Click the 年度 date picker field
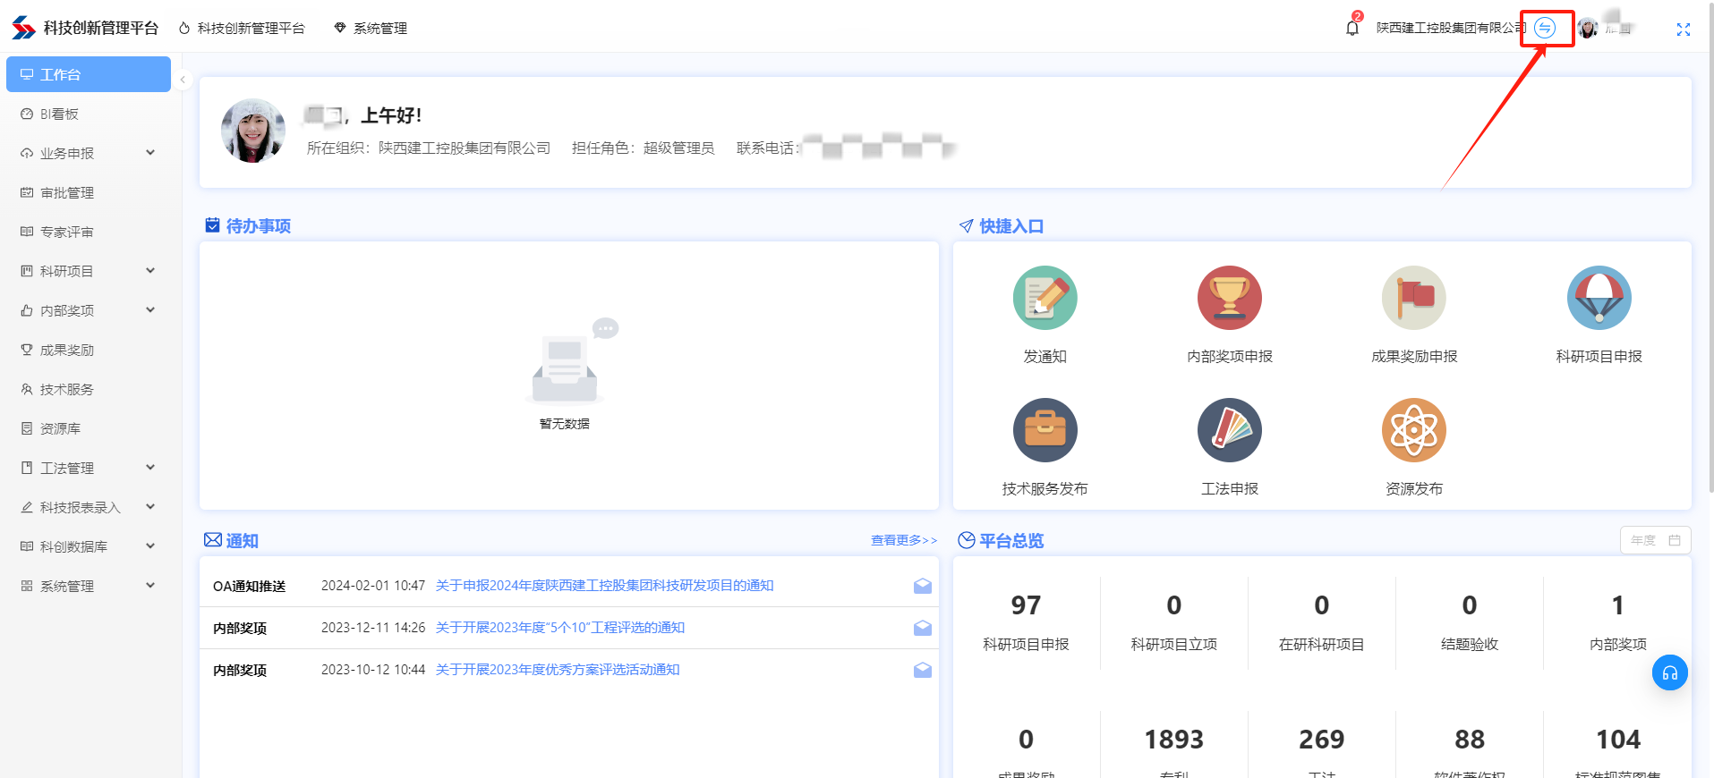 (x=1654, y=540)
